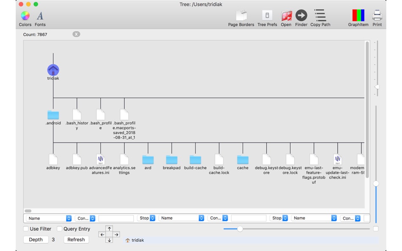Click the Refresh button
Screen dimensions: 402x251
tap(76, 240)
